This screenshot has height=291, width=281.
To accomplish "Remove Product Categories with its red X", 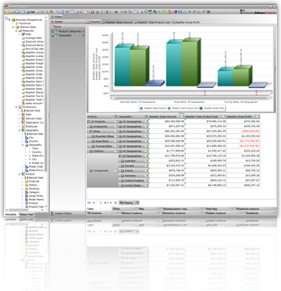I will pyautogui.click(x=84, y=31).
